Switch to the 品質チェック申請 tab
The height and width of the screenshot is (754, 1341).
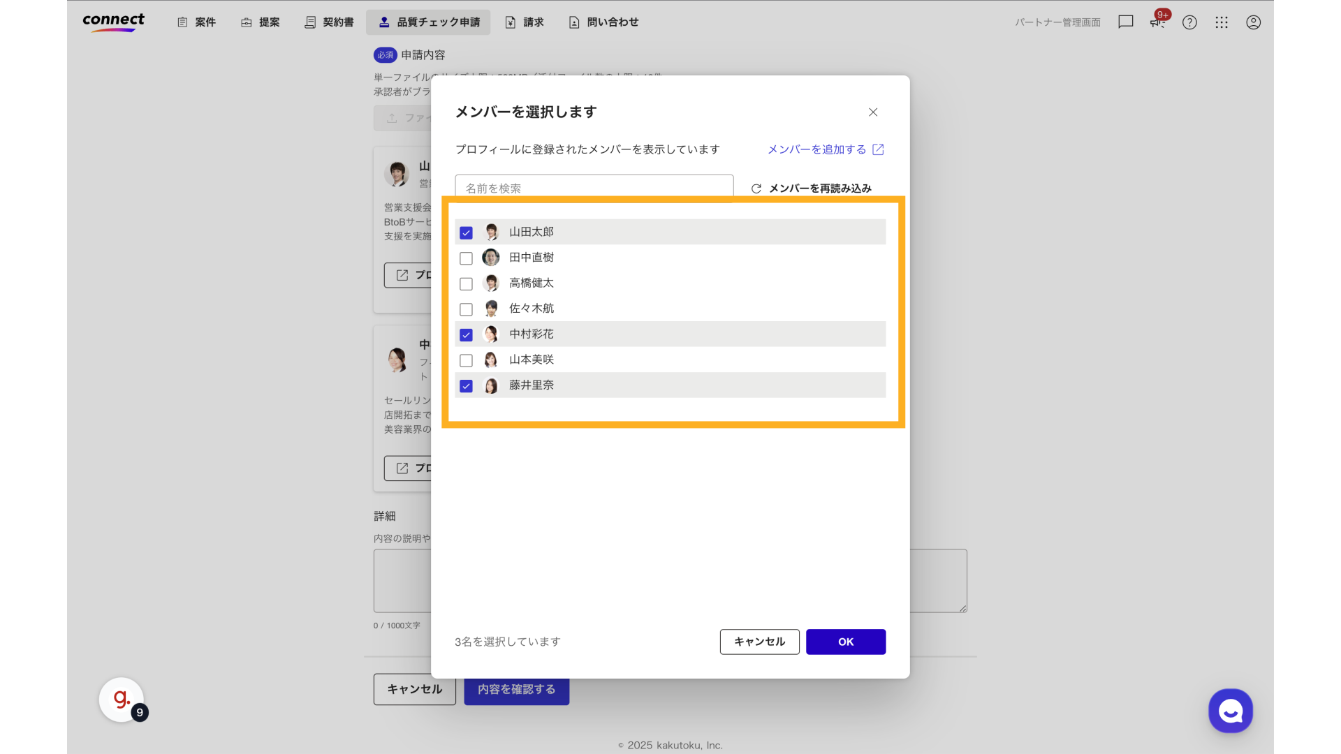pos(428,22)
